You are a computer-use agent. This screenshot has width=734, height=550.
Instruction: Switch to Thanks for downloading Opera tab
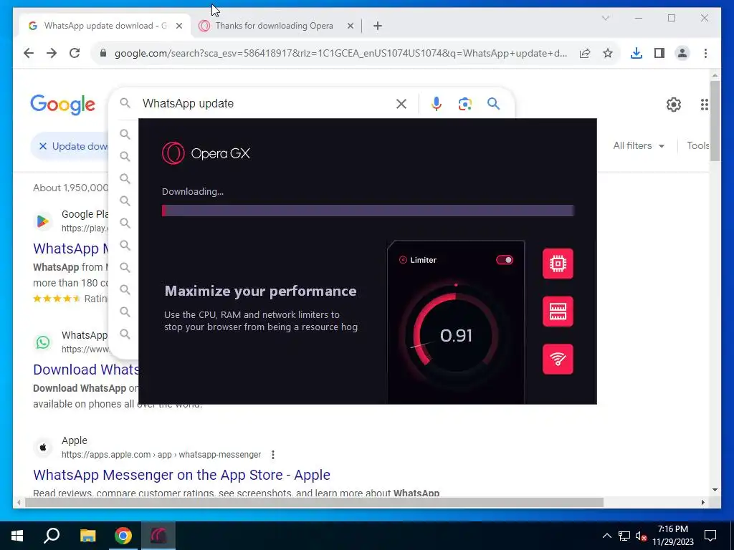coord(274,26)
